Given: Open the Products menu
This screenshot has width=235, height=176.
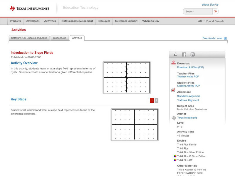Looking at the screenshot, I should (x=15, y=21).
